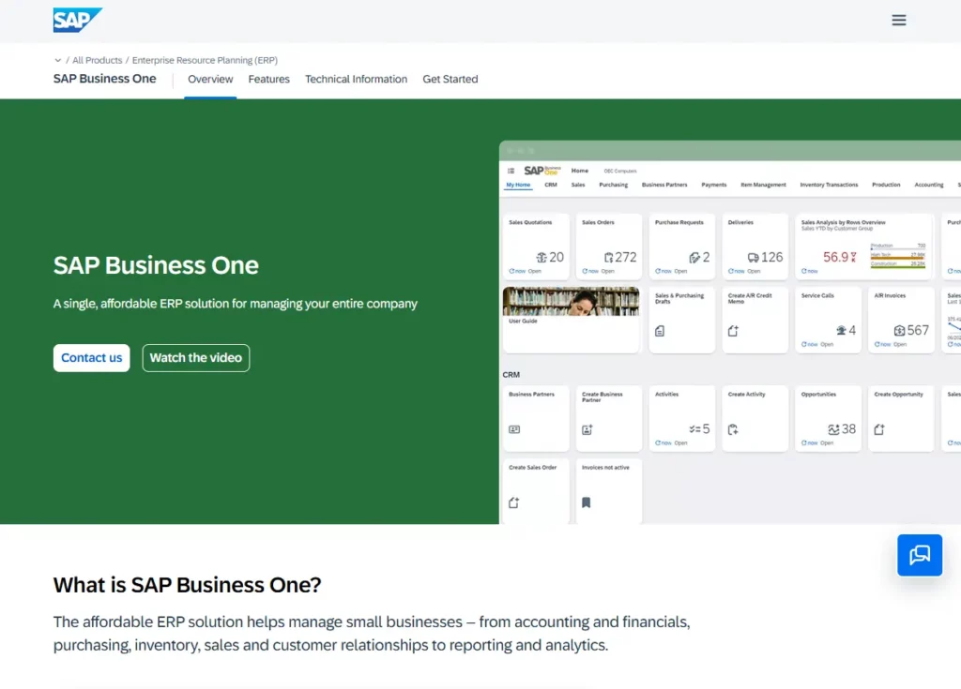
Task: Open the hamburger menu icon top right
Action: coord(899,20)
